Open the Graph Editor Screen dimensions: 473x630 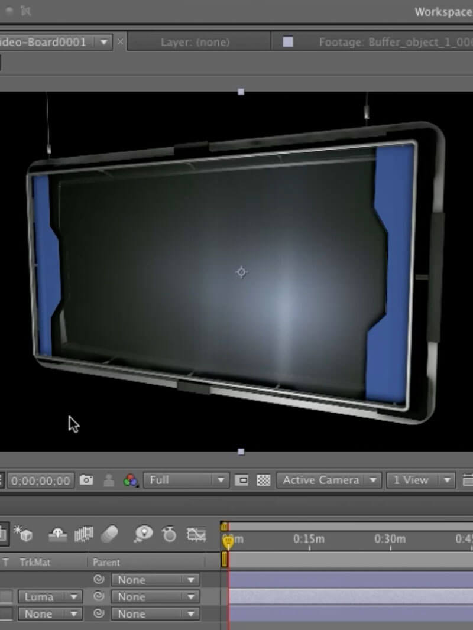(x=196, y=534)
